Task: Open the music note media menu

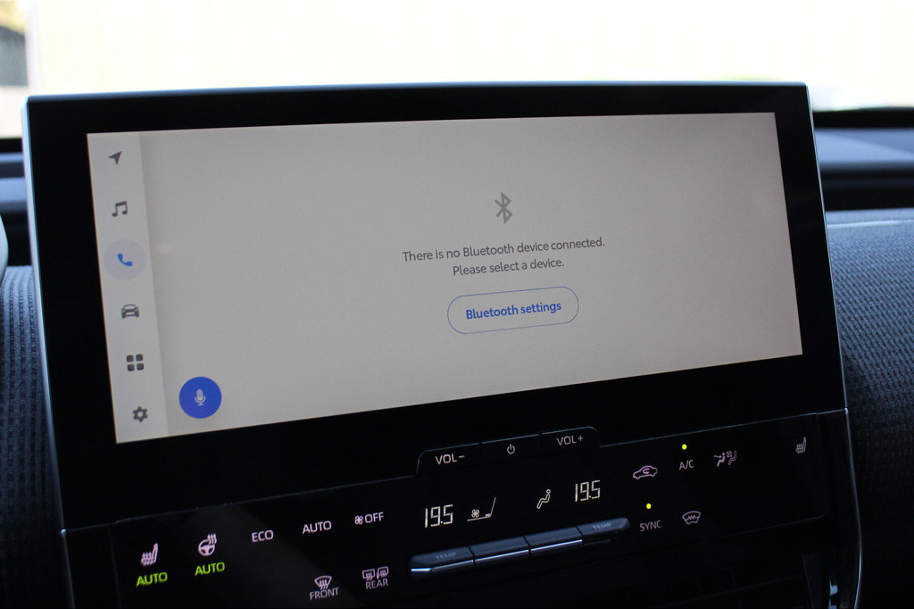Action: (x=120, y=209)
